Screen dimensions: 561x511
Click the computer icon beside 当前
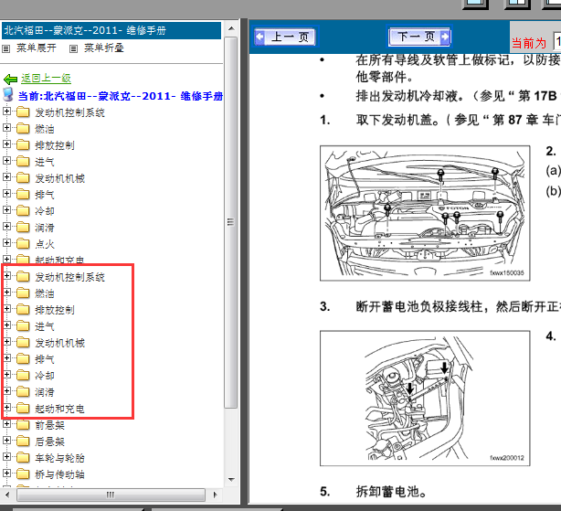click(8, 94)
